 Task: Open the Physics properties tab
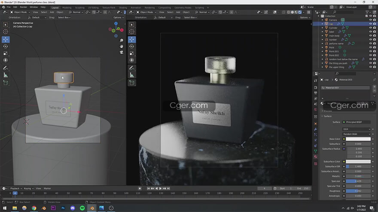point(316,140)
